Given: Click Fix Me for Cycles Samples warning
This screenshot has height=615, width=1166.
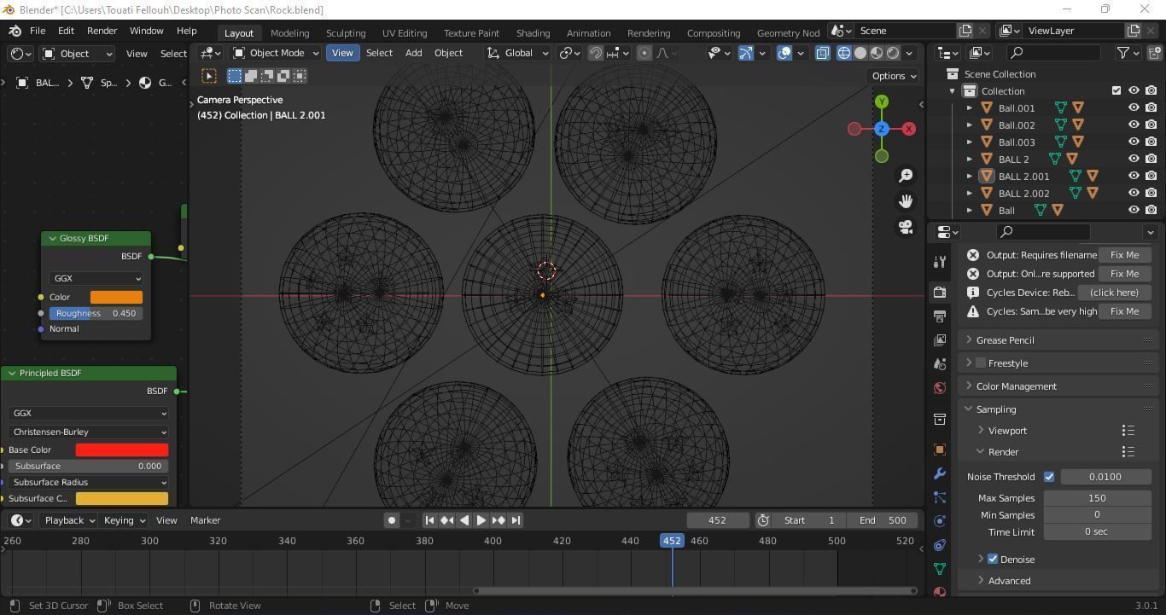Looking at the screenshot, I should (1124, 311).
